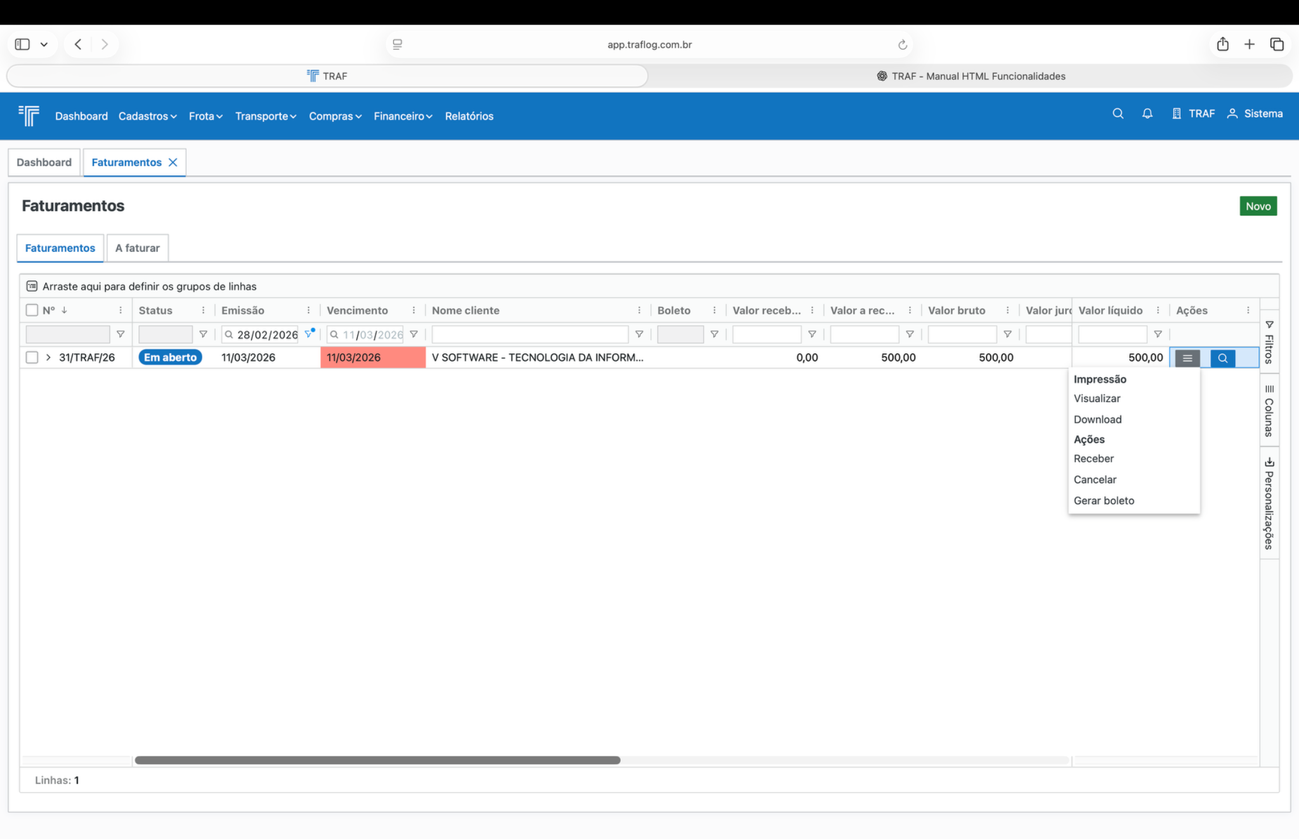Image resolution: width=1299 pixels, height=839 pixels.
Task: Click the green Novo button
Action: (1257, 206)
